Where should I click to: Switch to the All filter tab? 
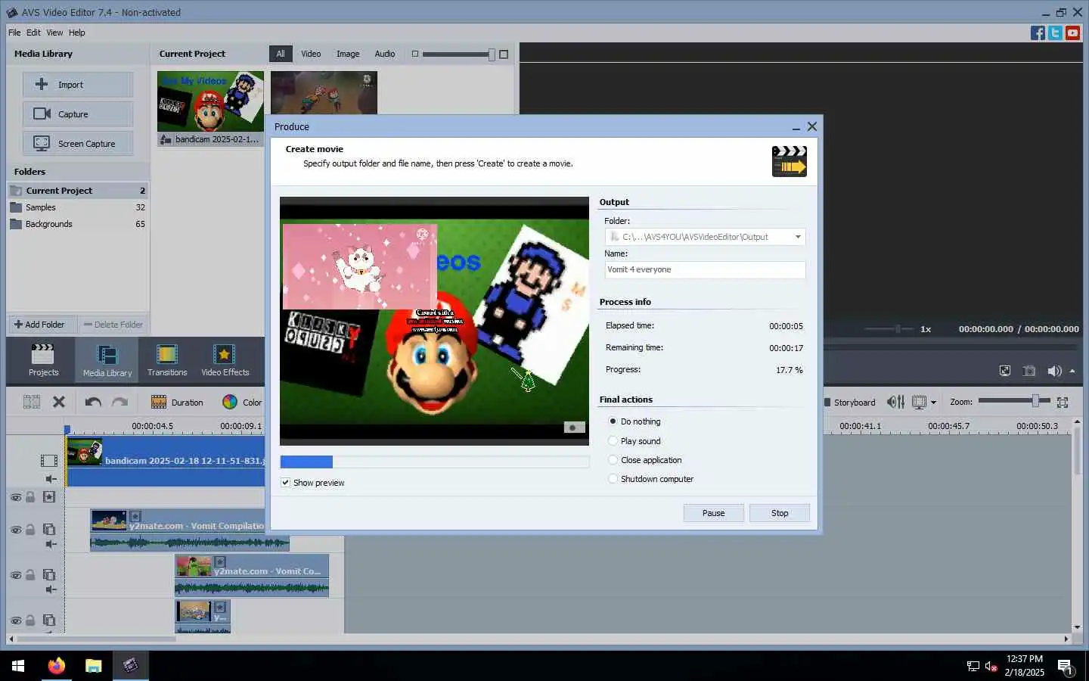[x=281, y=54]
